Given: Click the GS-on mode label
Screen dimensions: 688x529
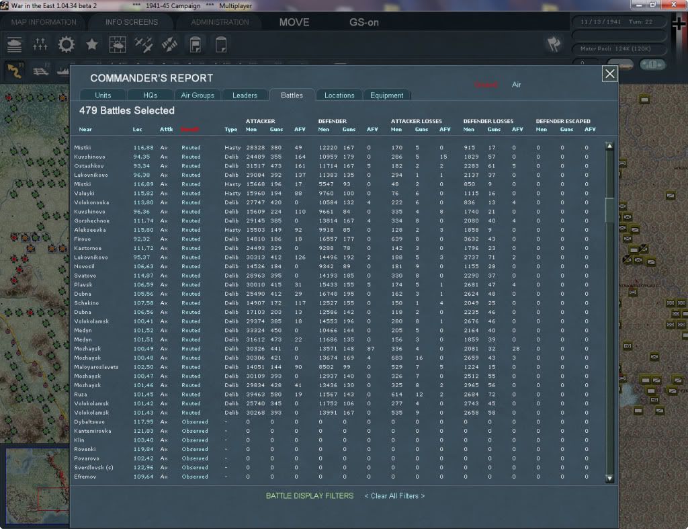Looking at the screenshot, I should tap(363, 22).
